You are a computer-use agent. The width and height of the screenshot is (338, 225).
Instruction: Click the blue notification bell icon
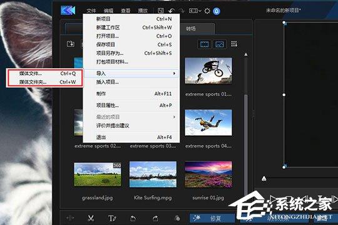[x=217, y=11]
